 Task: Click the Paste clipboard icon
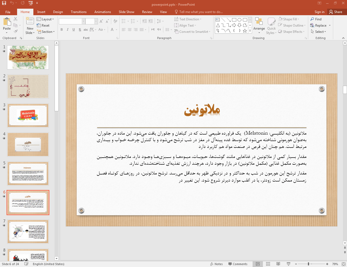click(x=7, y=22)
